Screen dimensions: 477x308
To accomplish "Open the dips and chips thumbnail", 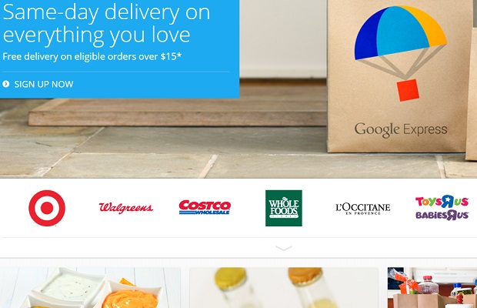I will click(x=90, y=288).
